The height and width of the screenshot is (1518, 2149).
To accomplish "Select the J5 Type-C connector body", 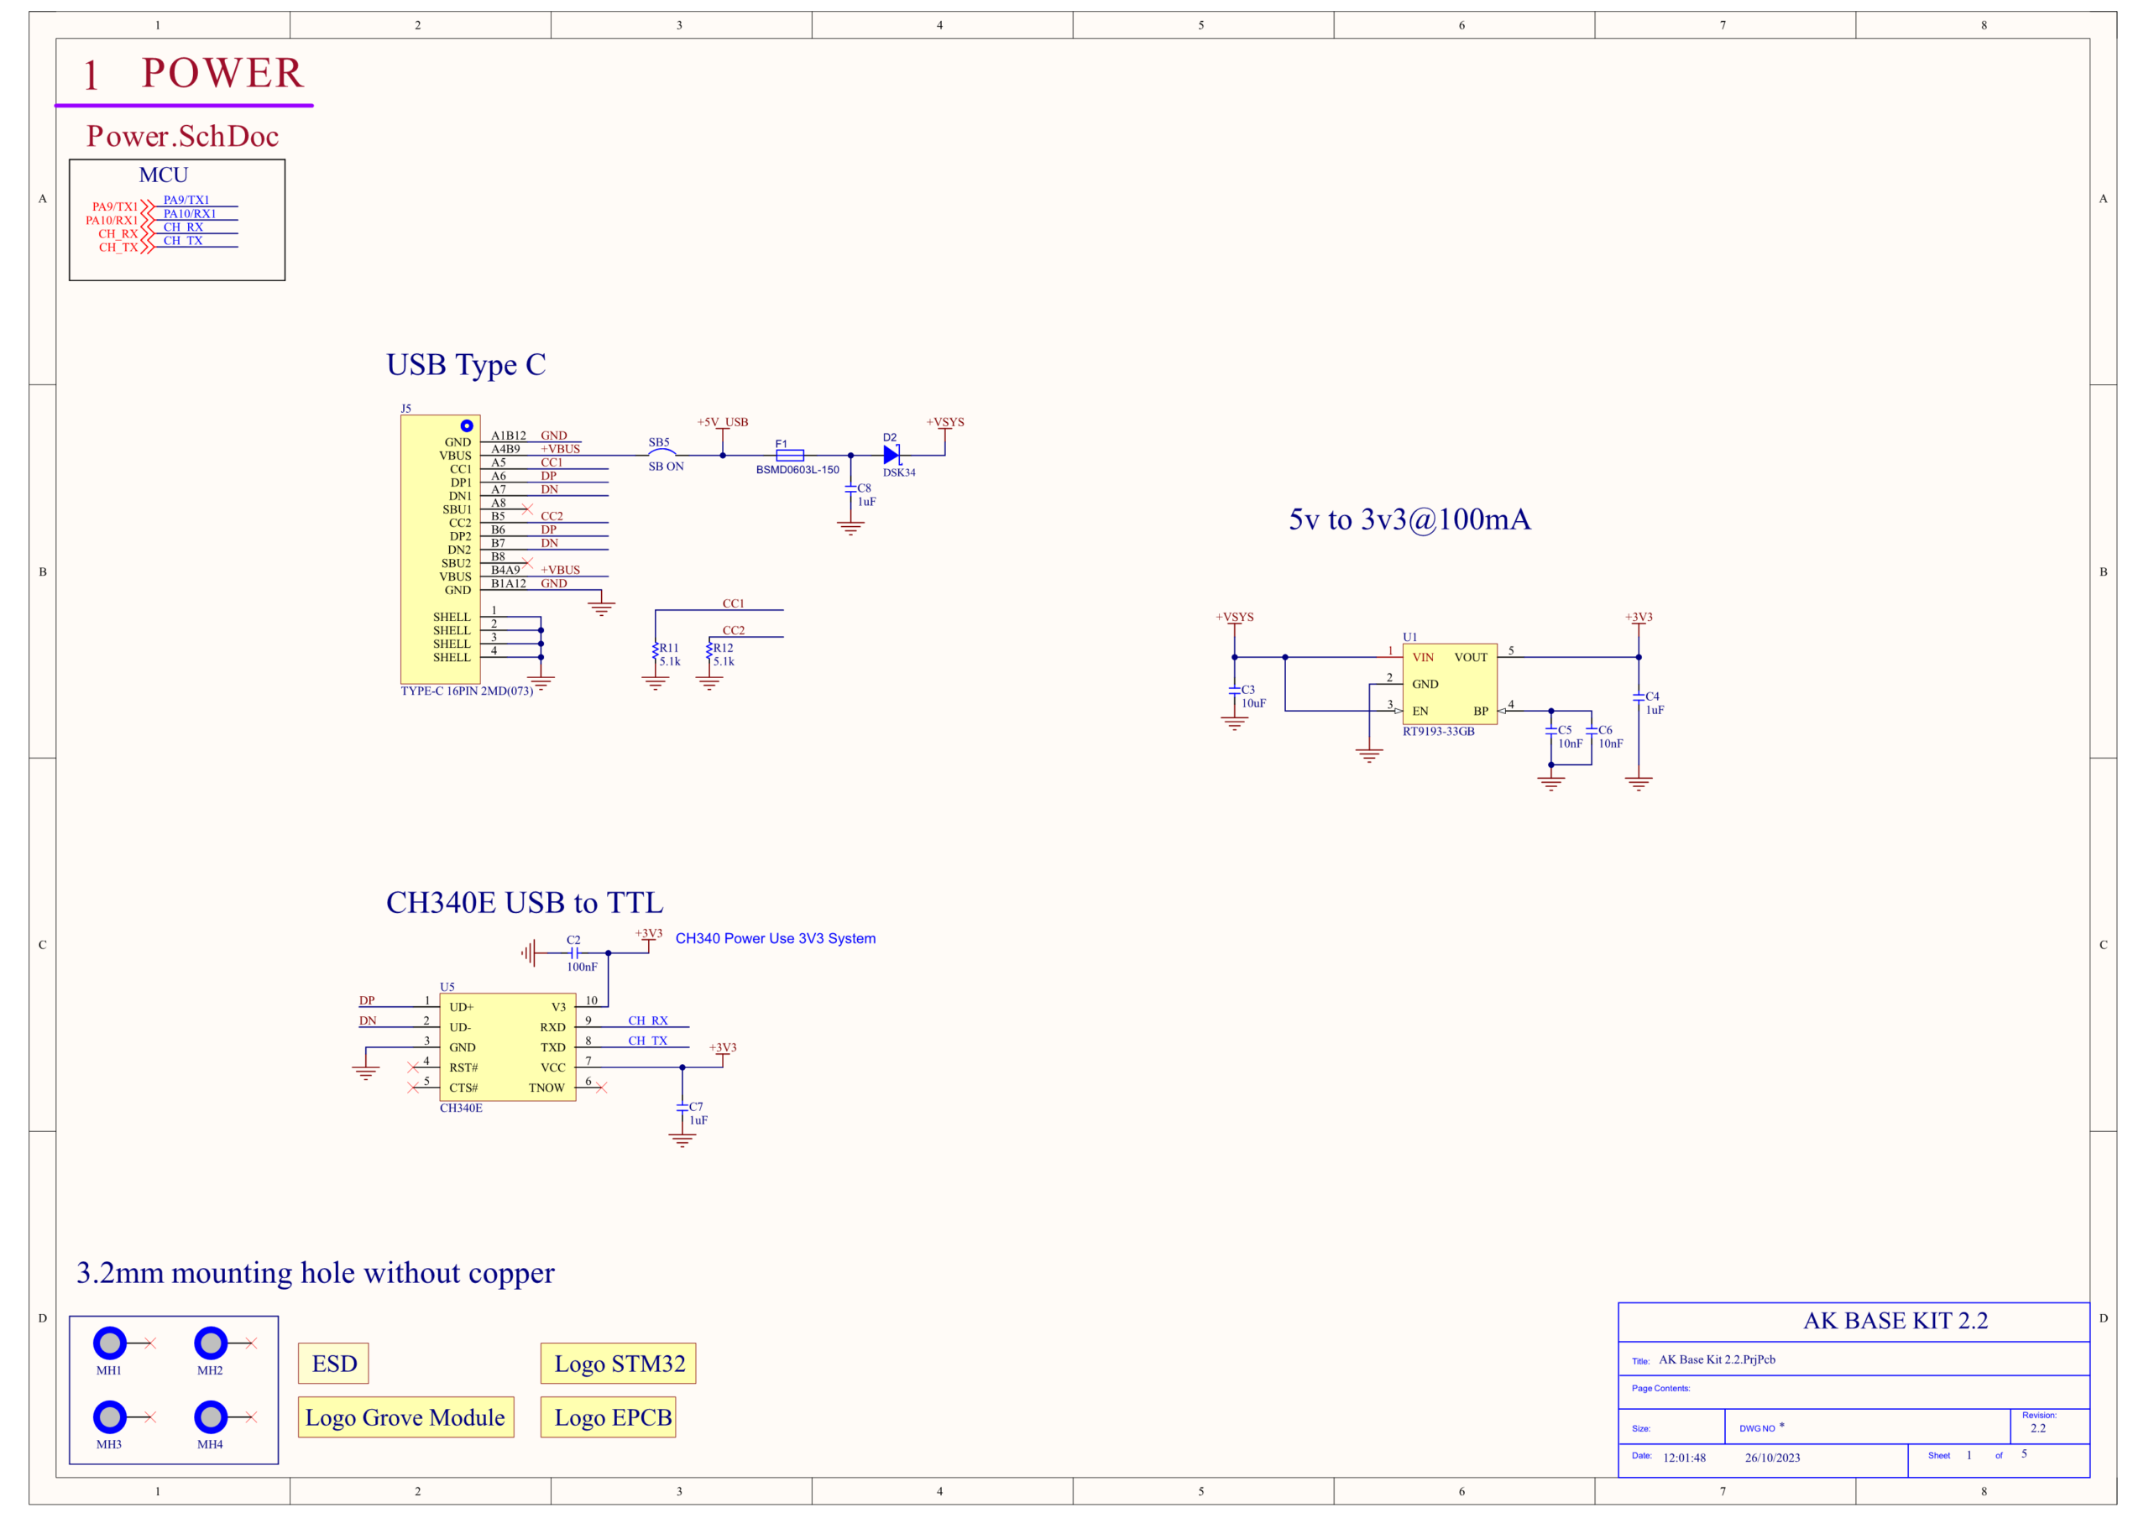I will (x=441, y=550).
